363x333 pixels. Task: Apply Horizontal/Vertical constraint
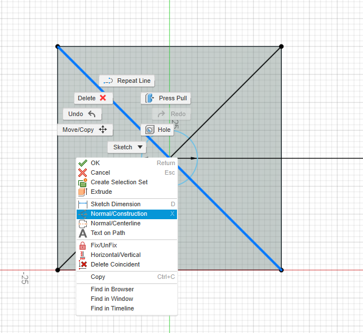click(x=127, y=255)
